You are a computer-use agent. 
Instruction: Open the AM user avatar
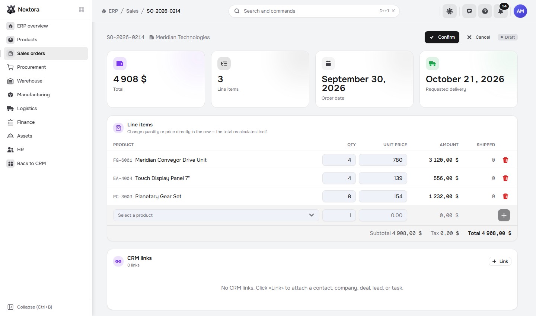tap(520, 11)
